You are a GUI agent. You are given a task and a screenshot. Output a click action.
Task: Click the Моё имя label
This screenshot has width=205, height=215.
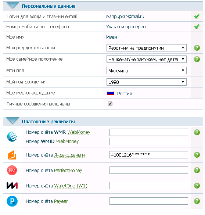(15, 37)
